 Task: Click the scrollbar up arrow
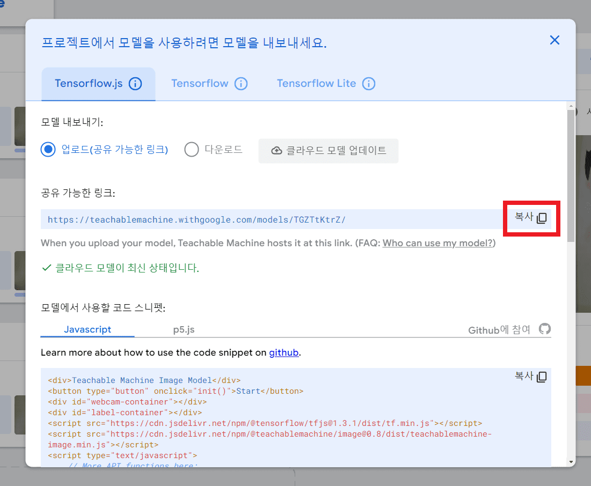(571, 106)
